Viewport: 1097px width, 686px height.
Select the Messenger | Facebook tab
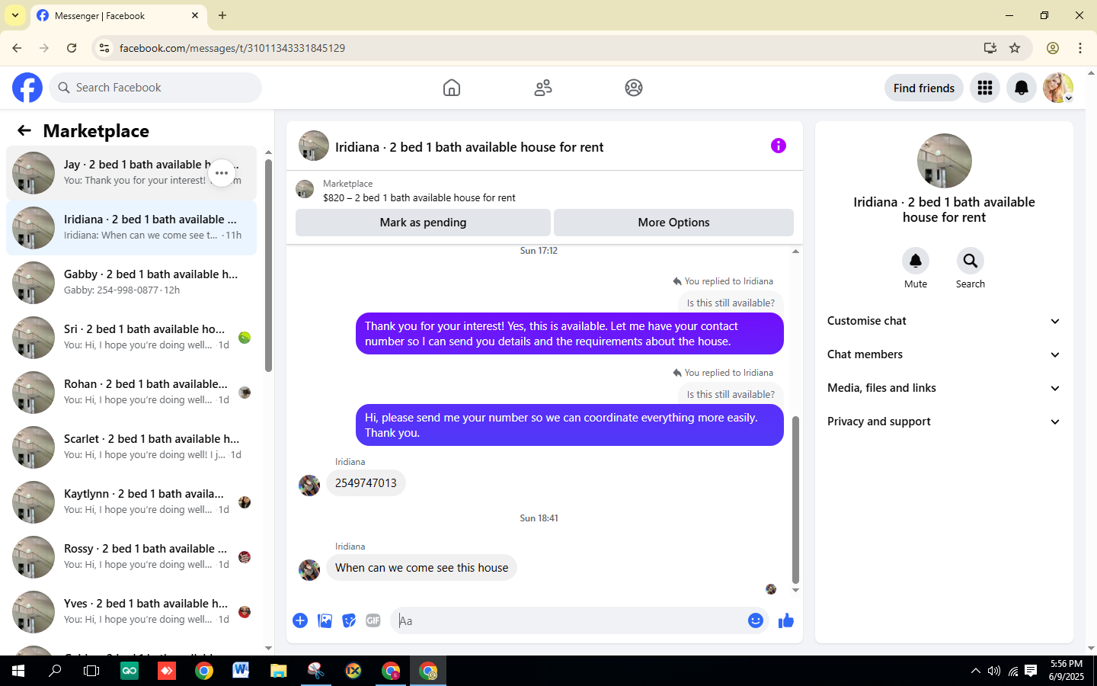[118, 15]
